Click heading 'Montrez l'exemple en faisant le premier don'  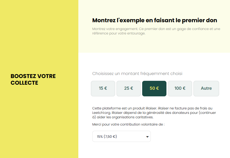coord(154,20)
